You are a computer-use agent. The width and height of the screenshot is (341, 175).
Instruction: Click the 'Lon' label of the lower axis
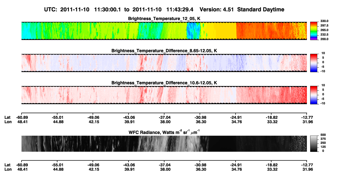pos(8,169)
